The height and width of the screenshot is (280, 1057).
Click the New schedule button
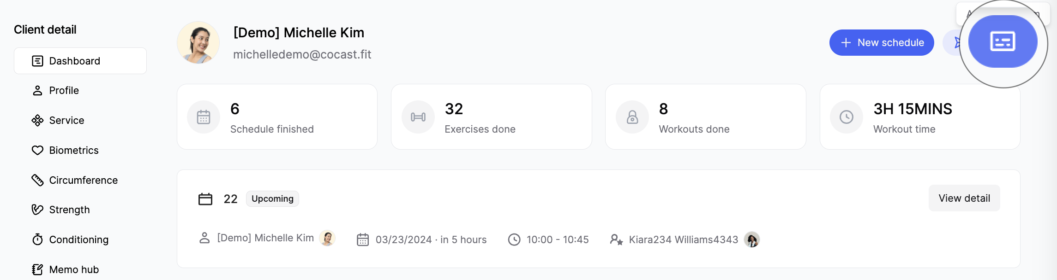pos(881,42)
